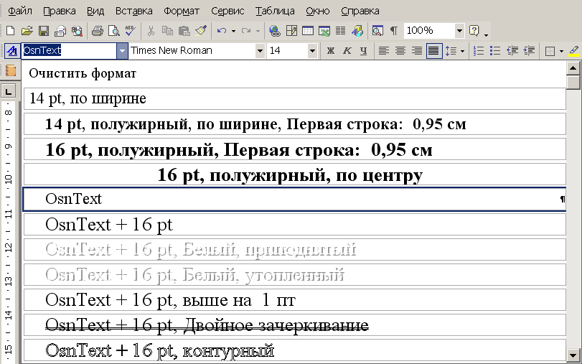Select style '14 pt, по ширине'

click(x=295, y=99)
